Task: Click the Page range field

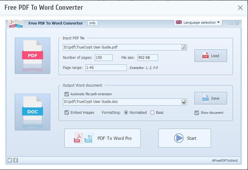Action: pyautogui.click(x=106, y=68)
